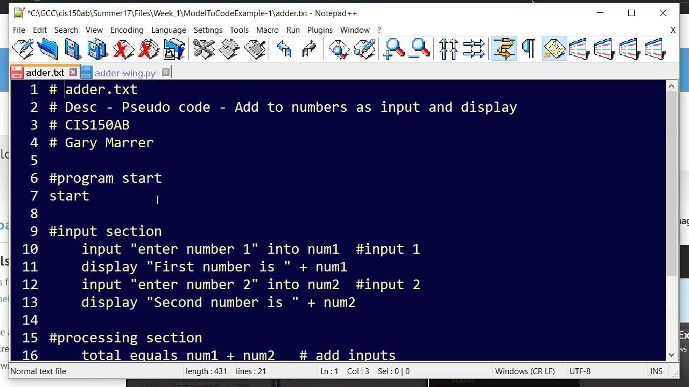Click the X at the menu bar's right end
The height and width of the screenshot is (387, 689).
(673, 30)
